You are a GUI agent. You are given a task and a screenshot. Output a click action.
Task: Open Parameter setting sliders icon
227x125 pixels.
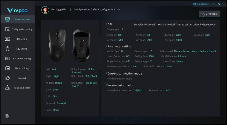[x=8, y=58]
